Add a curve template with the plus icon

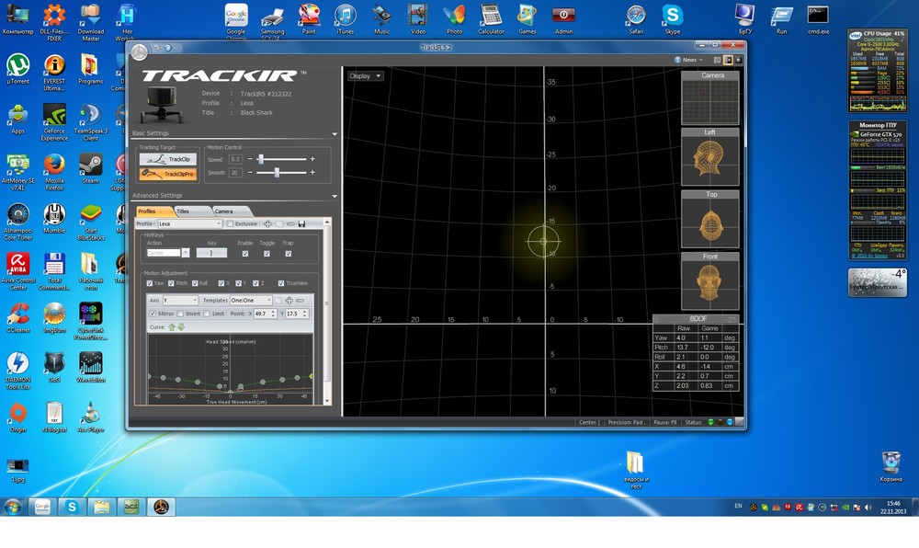click(289, 300)
